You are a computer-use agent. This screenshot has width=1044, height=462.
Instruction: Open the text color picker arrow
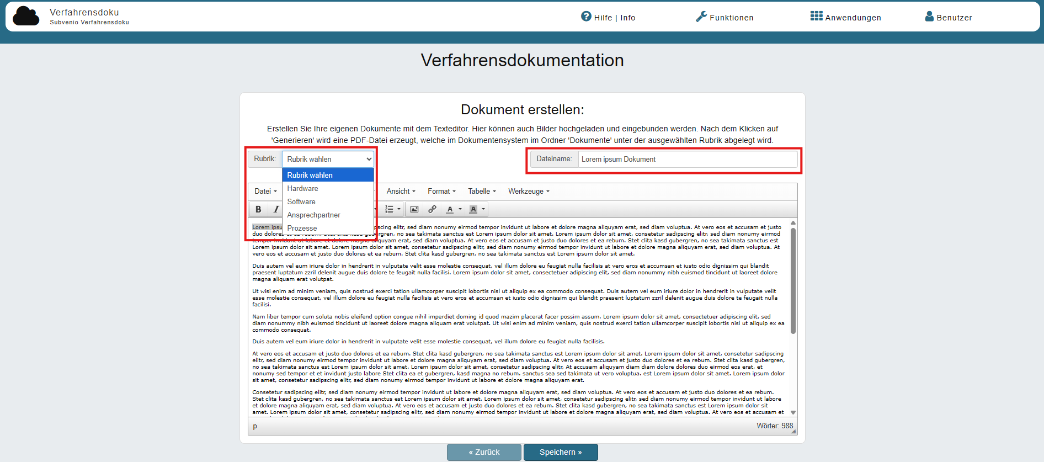(460, 209)
